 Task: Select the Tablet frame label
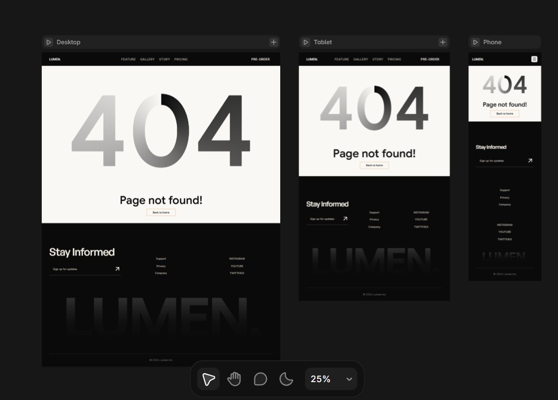click(x=323, y=42)
